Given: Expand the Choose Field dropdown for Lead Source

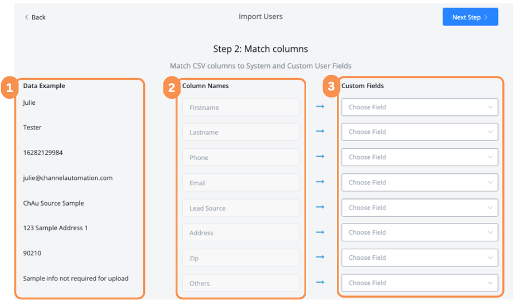Looking at the screenshot, I should click(x=419, y=207).
